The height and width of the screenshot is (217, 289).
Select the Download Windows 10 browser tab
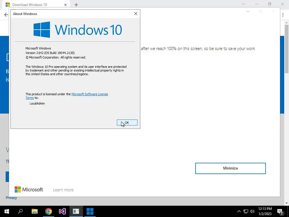[x=36, y=5]
